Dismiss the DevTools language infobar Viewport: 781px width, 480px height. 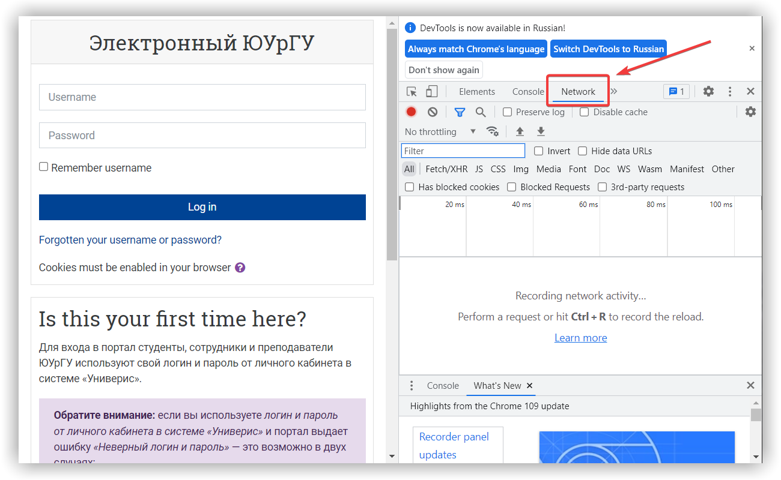[x=752, y=48]
